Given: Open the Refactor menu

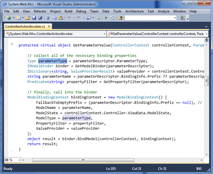Looking at the screenshot, I should click(x=40, y=11).
